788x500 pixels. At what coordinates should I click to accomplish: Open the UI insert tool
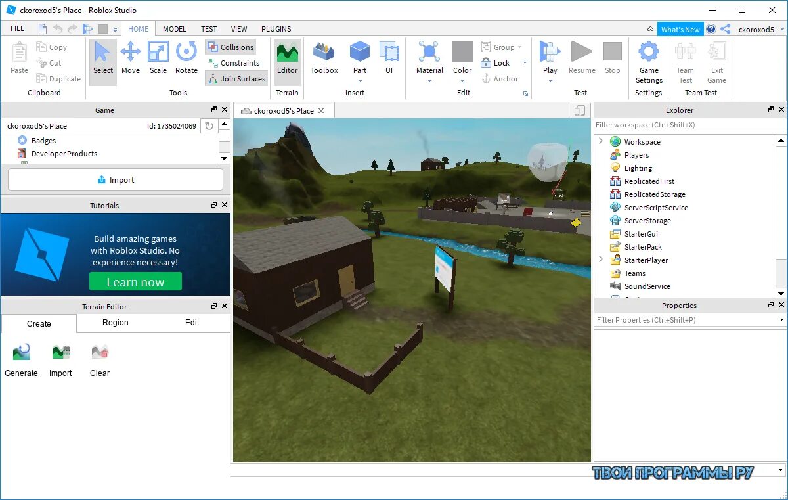tap(389, 59)
